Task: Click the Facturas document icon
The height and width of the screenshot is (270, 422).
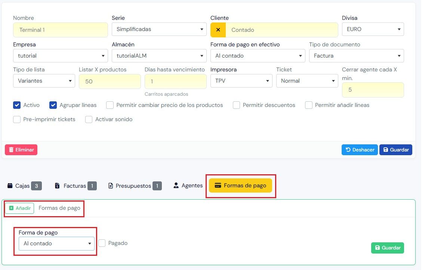Action: tap(57, 186)
